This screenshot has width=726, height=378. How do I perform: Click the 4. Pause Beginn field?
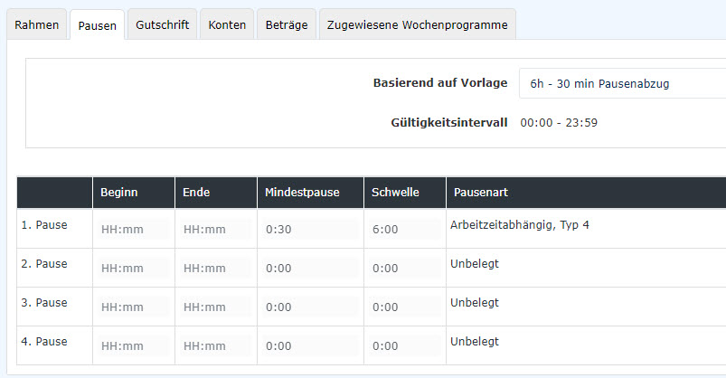coord(133,345)
